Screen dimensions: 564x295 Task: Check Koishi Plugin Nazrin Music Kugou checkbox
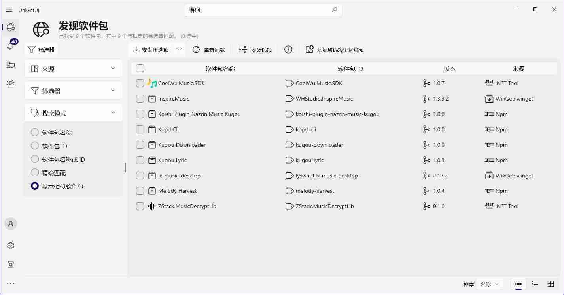tap(140, 114)
